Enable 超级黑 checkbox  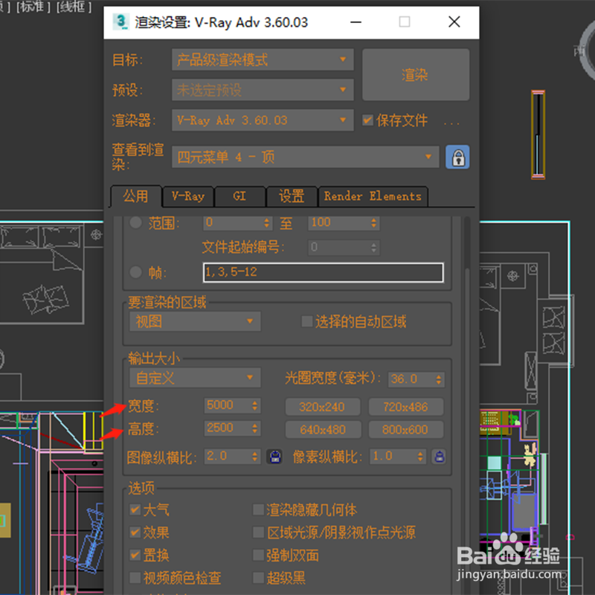[x=258, y=578]
